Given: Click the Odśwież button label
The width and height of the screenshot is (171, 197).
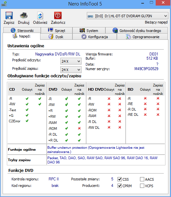Looking at the screenshot, I should click(40, 23).
